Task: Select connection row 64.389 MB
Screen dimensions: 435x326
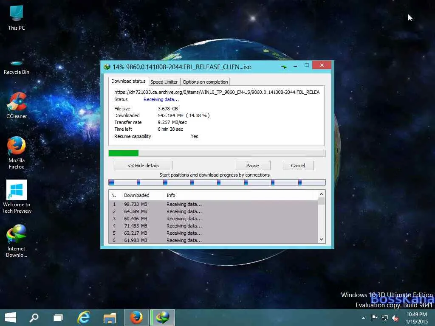Action: (213, 211)
